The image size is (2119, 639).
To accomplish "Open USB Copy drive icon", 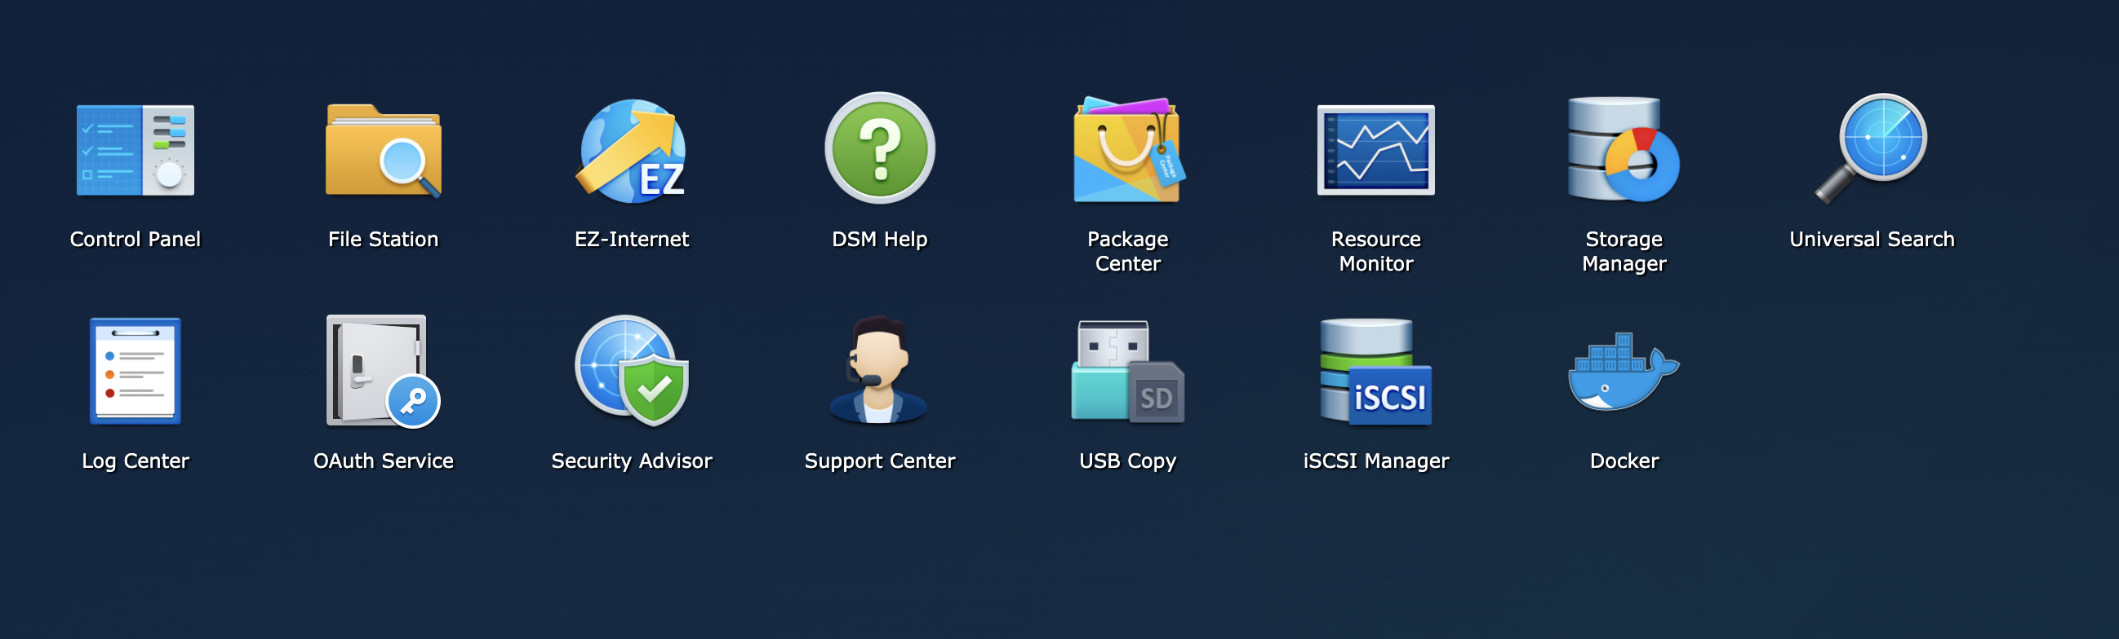I will click(1128, 371).
